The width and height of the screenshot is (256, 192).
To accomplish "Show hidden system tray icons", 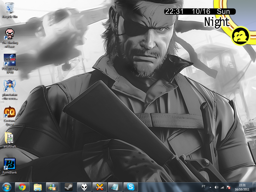I will [x=210, y=187].
